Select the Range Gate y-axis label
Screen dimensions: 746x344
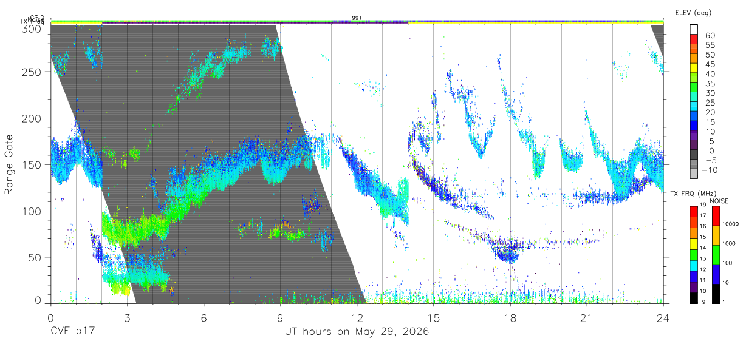click(x=9, y=165)
